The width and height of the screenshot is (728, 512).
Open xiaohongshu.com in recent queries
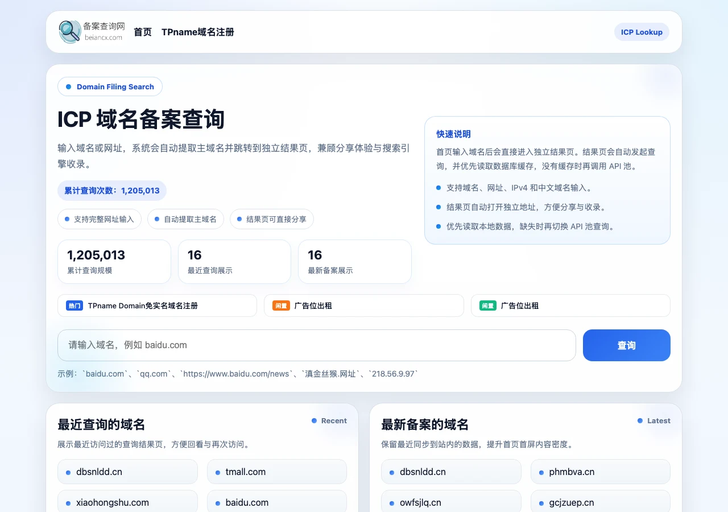127,502
